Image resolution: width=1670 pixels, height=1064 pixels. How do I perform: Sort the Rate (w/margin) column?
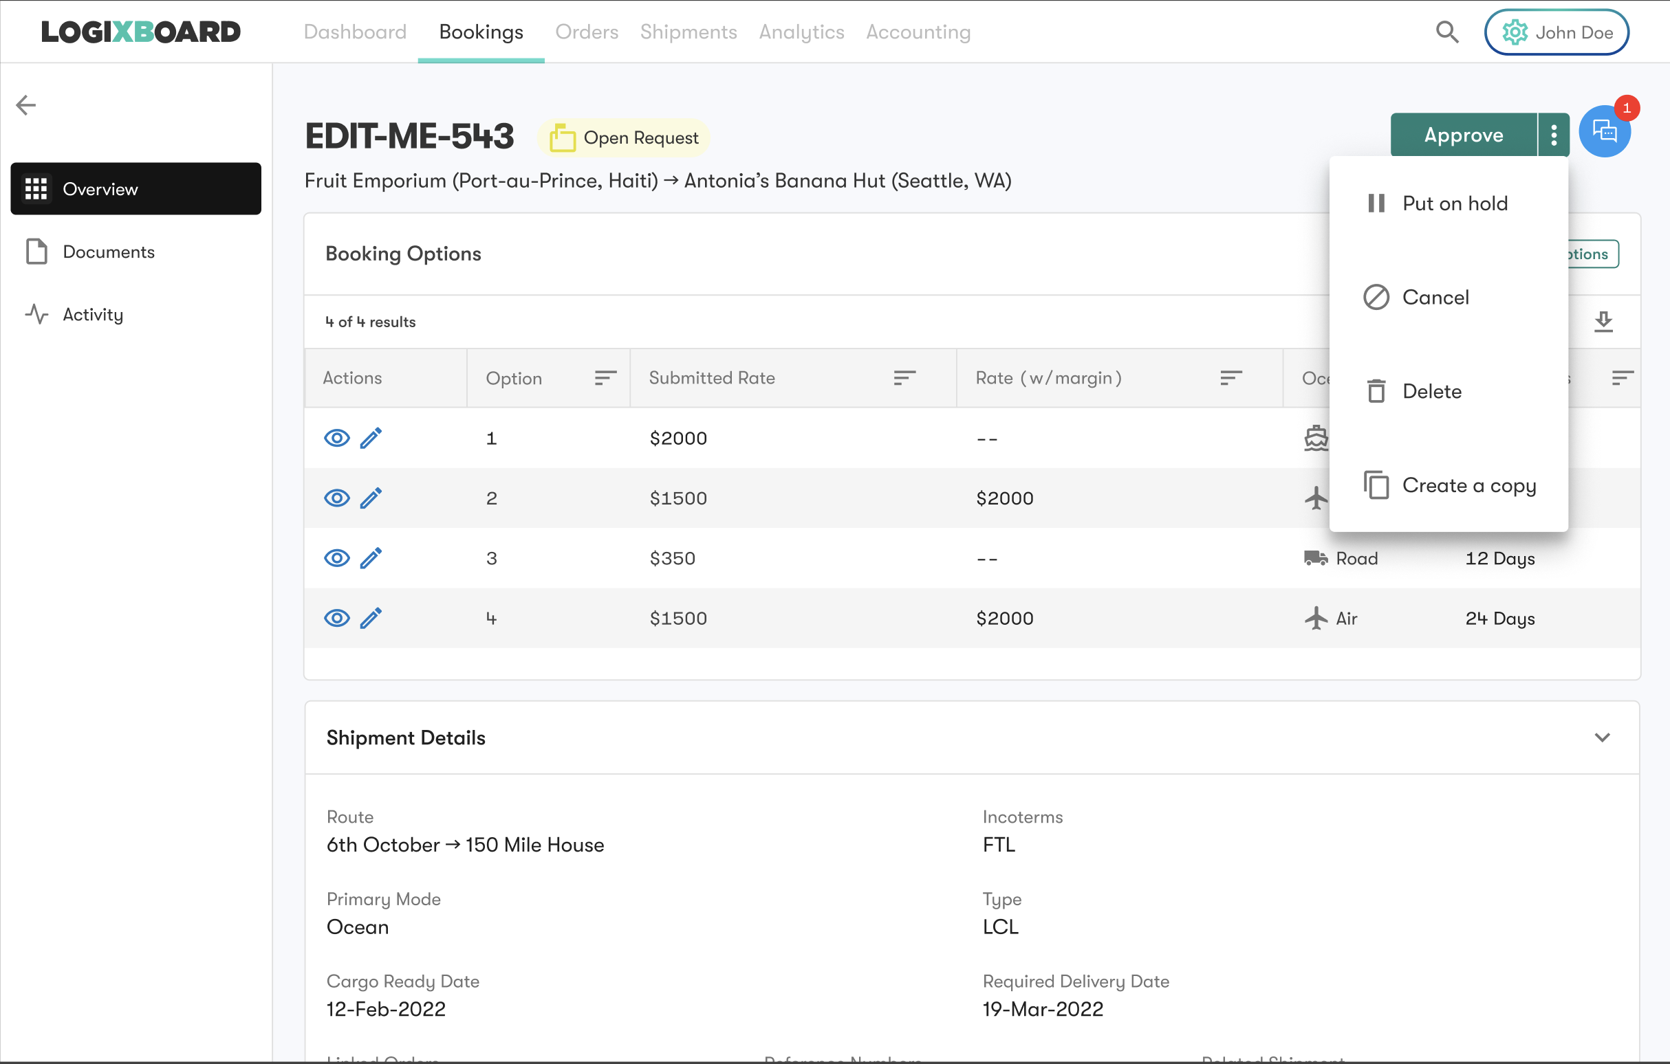[1231, 378]
